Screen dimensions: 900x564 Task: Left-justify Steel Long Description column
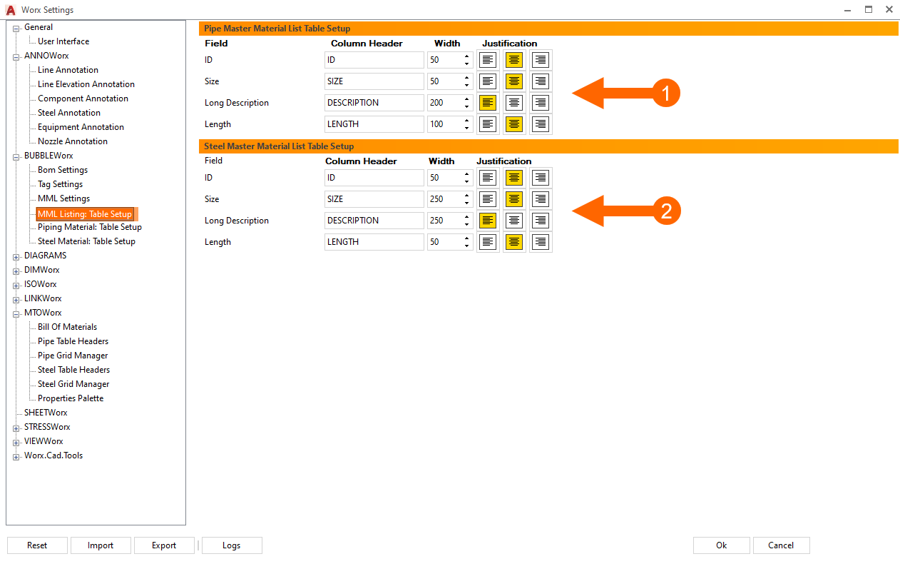488,221
